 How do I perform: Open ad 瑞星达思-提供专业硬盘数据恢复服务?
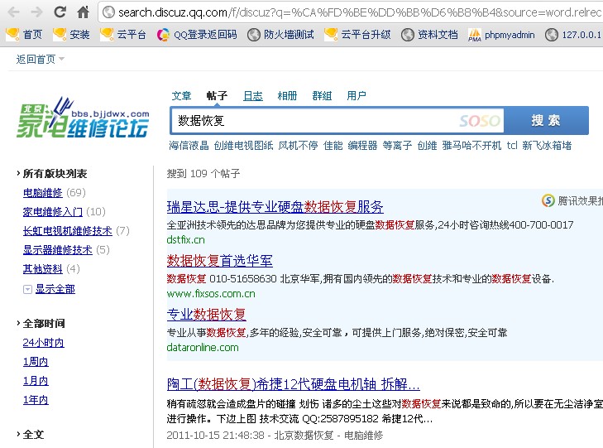(x=275, y=207)
